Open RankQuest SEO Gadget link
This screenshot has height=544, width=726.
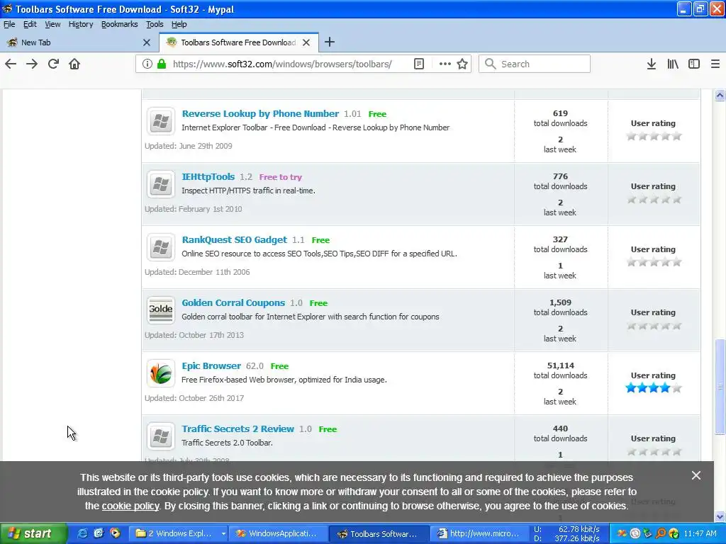[234, 239]
